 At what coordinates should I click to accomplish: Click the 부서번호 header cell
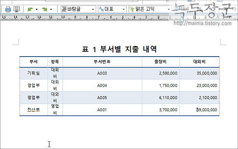(102, 62)
